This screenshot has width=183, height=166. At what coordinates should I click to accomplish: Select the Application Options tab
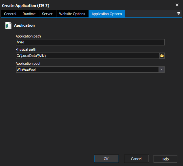[107, 14]
